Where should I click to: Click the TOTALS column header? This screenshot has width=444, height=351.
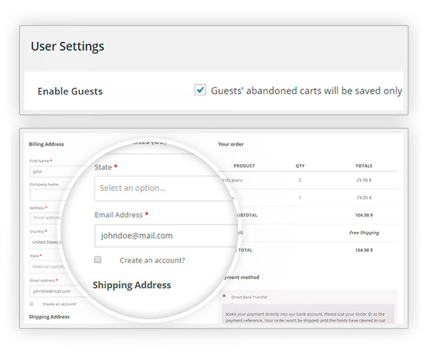pos(364,166)
